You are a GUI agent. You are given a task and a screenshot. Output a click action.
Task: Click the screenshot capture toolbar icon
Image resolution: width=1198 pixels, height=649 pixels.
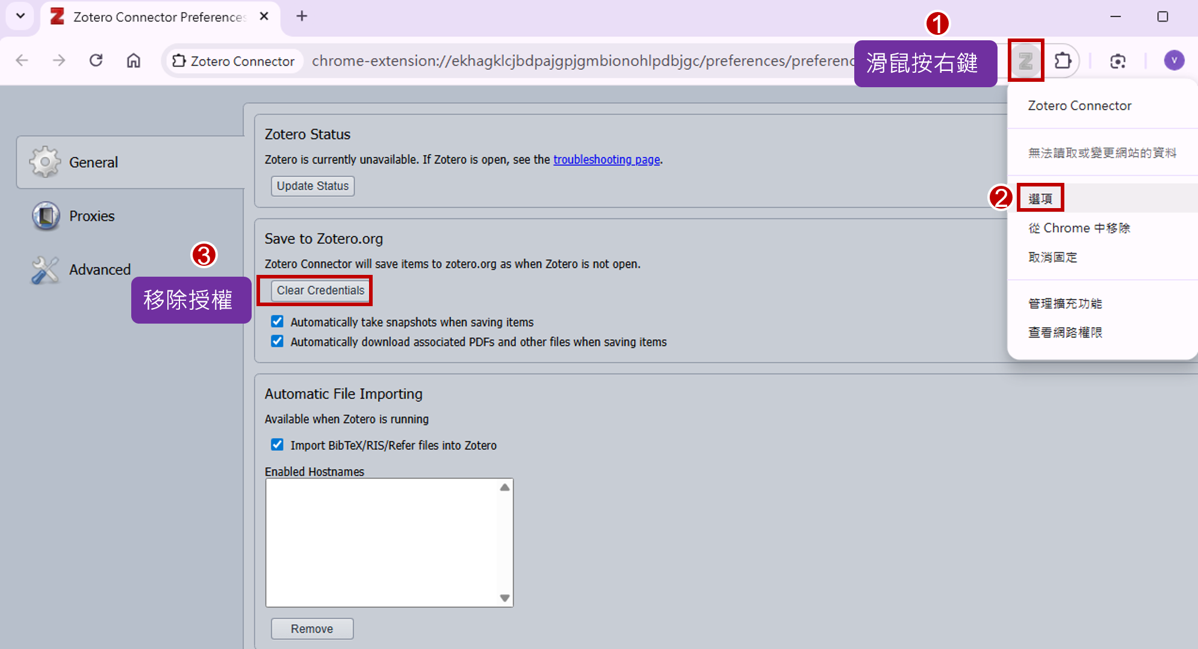pyautogui.click(x=1117, y=61)
